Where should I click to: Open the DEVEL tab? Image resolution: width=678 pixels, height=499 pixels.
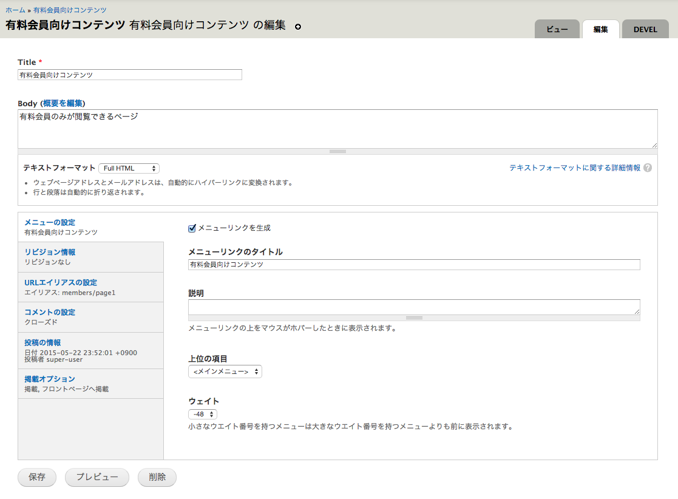pos(645,29)
